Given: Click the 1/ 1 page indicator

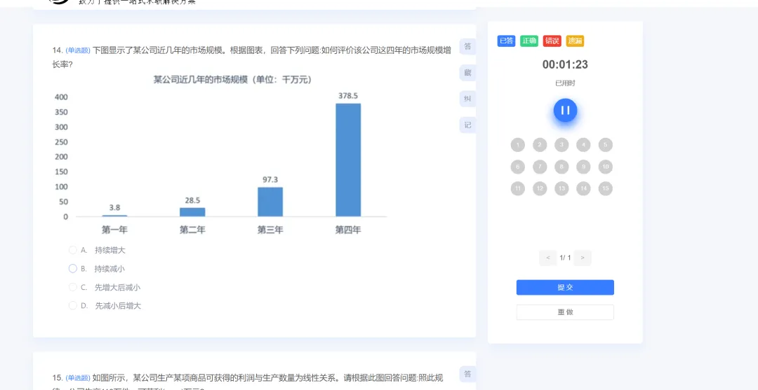Looking at the screenshot, I should (565, 258).
